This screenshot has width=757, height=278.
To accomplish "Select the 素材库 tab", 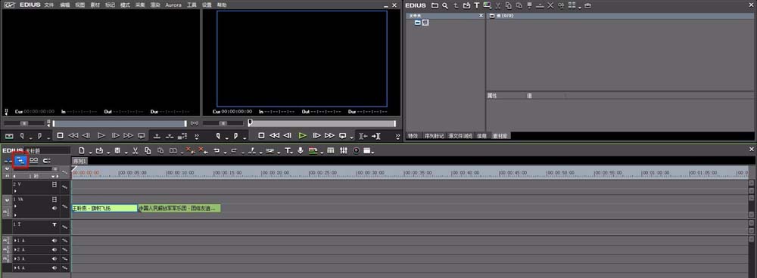I will pos(500,136).
